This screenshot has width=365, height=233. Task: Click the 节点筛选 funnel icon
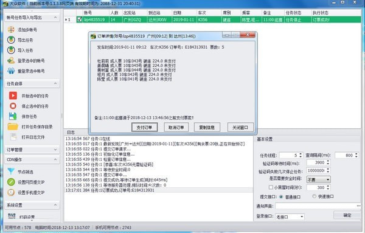11,172
